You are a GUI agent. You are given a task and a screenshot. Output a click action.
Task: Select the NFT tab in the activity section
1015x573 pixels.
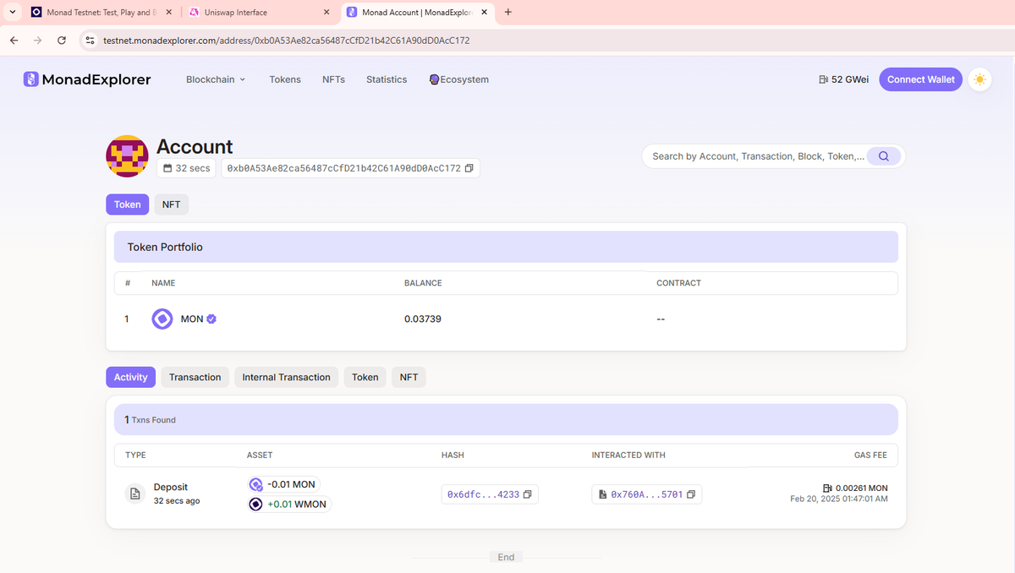click(x=409, y=377)
